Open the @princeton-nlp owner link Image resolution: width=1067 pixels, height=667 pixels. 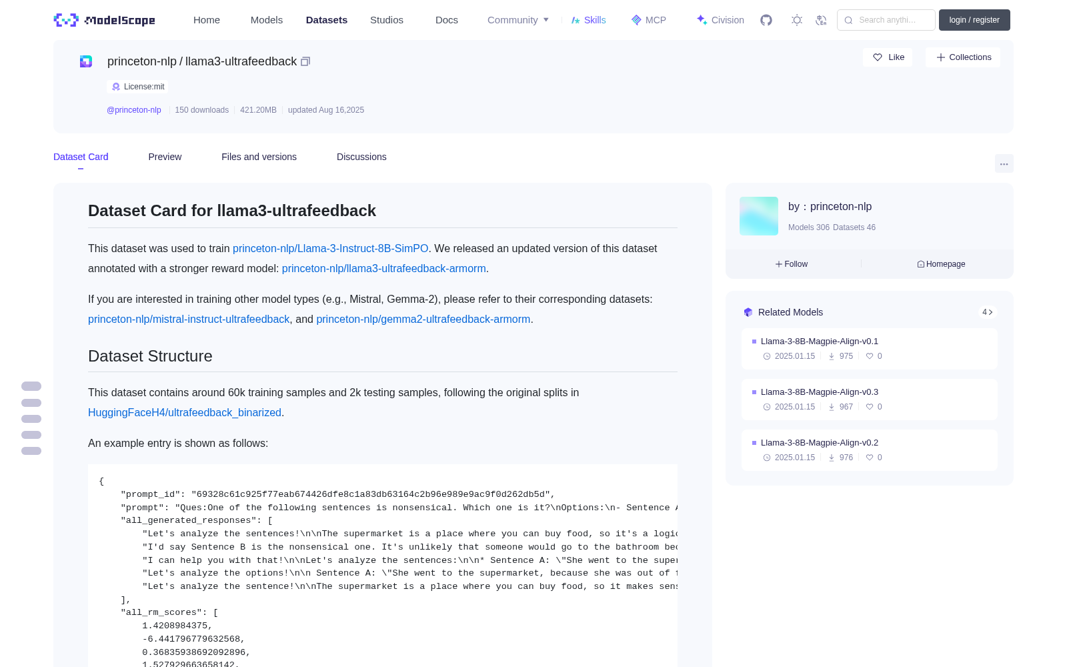coord(134,110)
